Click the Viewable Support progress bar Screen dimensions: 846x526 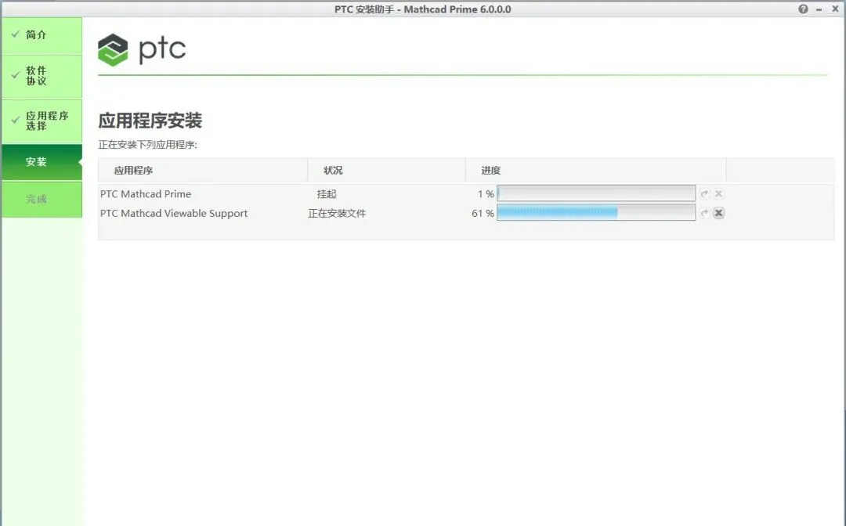pyautogui.click(x=595, y=213)
